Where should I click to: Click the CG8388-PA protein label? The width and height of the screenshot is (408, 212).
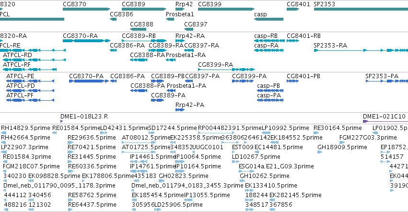[x=148, y=86]
